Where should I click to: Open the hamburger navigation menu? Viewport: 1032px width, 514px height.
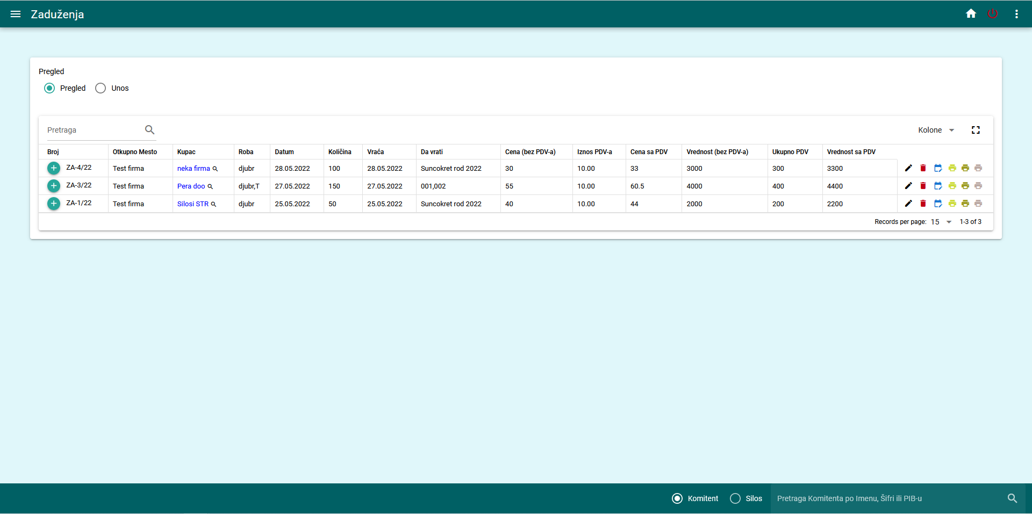[x=16, y=14]
